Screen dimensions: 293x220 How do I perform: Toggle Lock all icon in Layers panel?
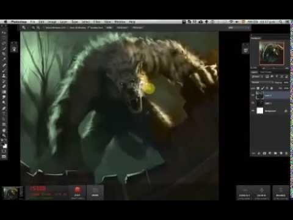click(x=272, y=88)
